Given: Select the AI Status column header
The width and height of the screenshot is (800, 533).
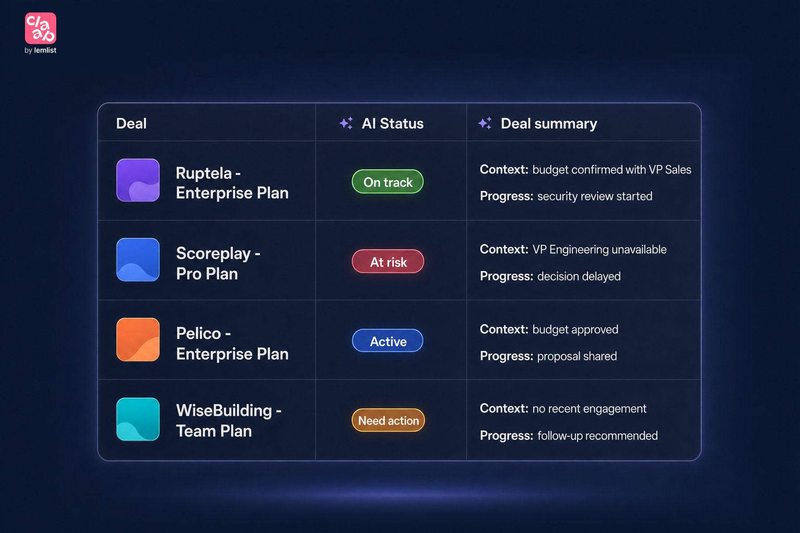Looking at the screenshot, I should click(393, 123).
